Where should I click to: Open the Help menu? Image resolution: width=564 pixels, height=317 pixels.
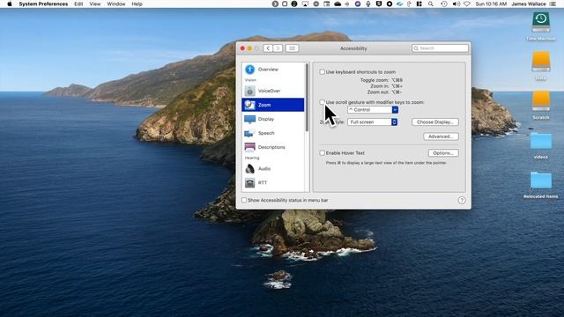coord(137,4)
